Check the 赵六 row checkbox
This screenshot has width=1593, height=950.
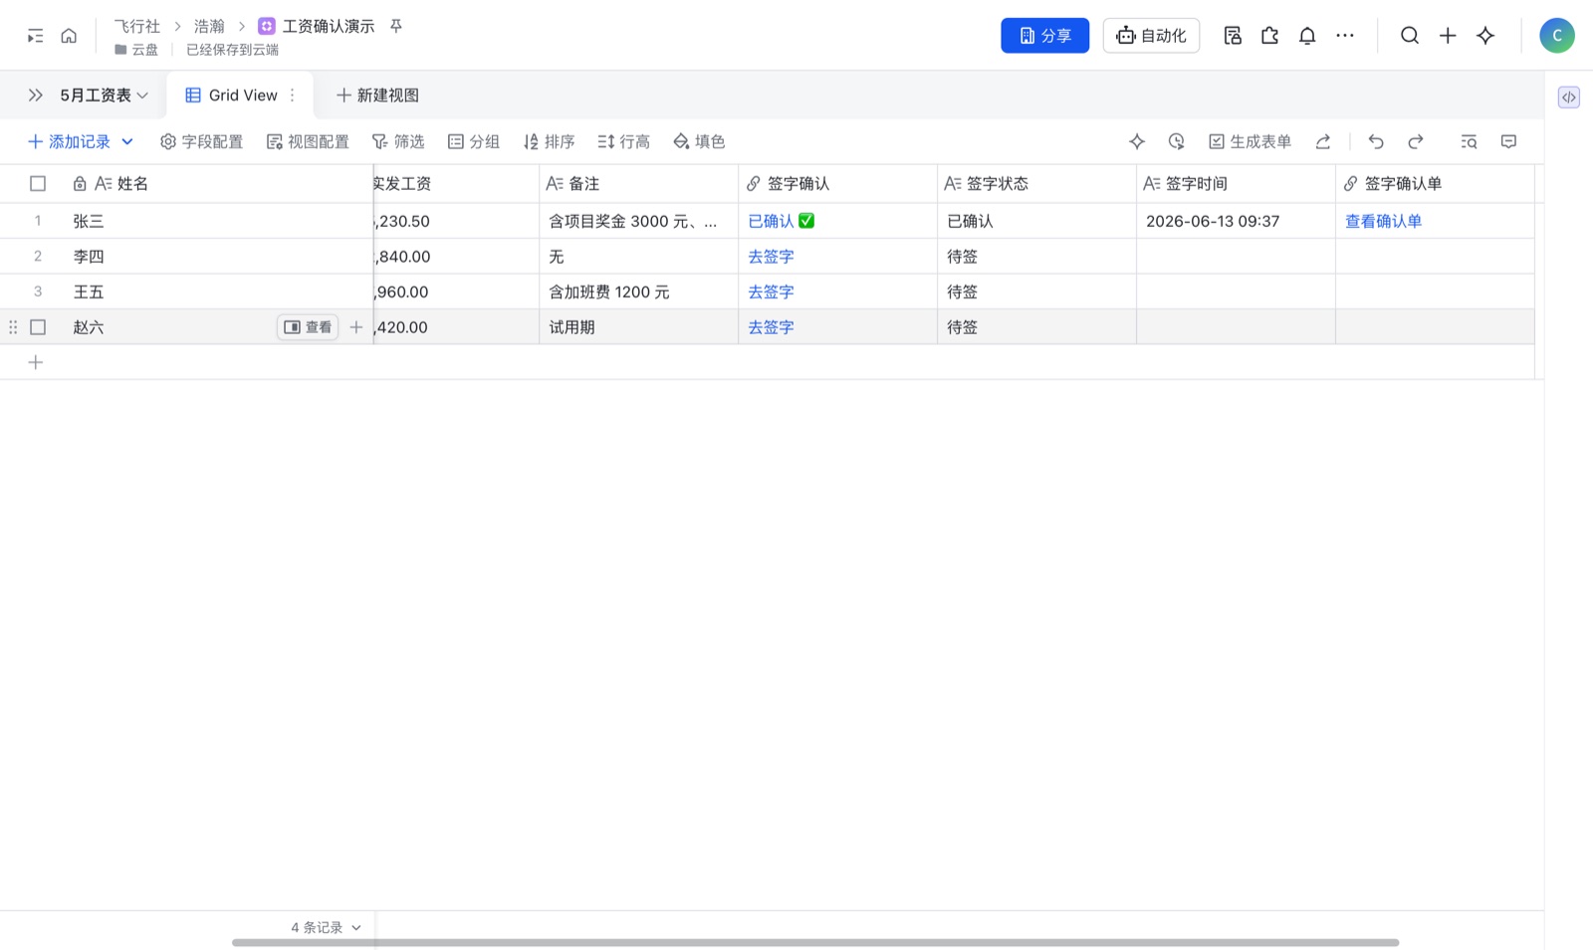point(38,327)
